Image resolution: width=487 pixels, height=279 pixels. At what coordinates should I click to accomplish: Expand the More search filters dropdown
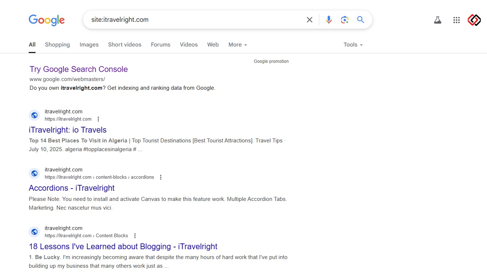(238, 45)
